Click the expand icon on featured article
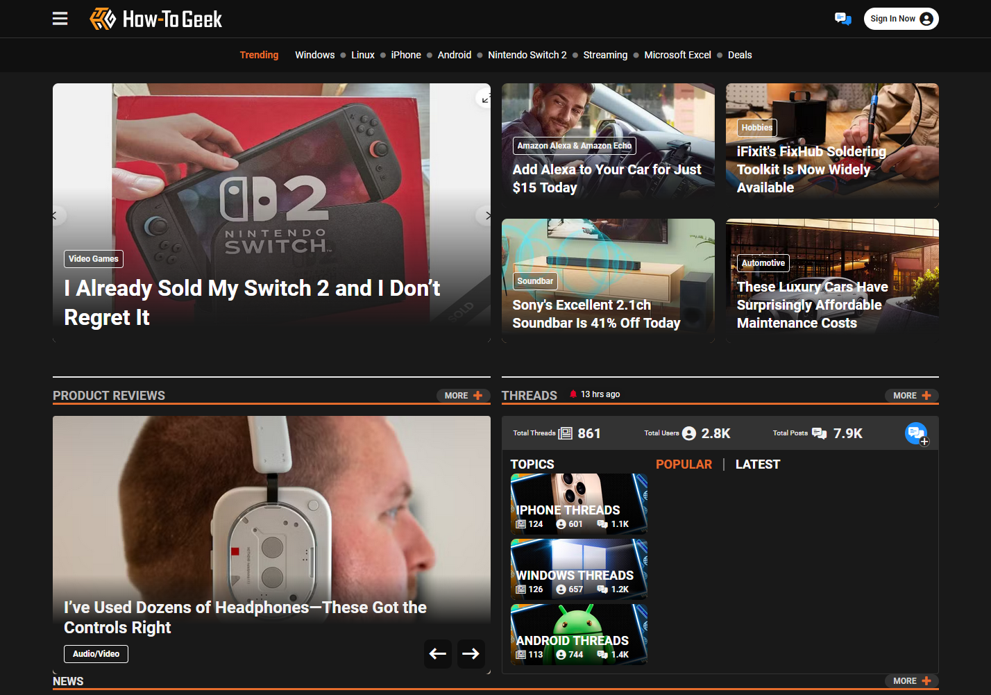The width and height of the screenshot is (991, 695). 485,99
